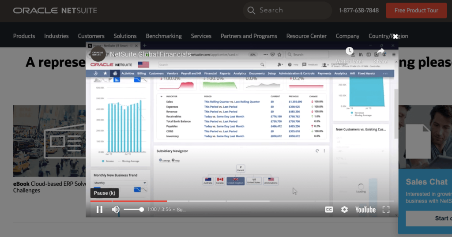Screen dimensions: 452x237
Task: Open video on YouTube logo
Action: 365,210
